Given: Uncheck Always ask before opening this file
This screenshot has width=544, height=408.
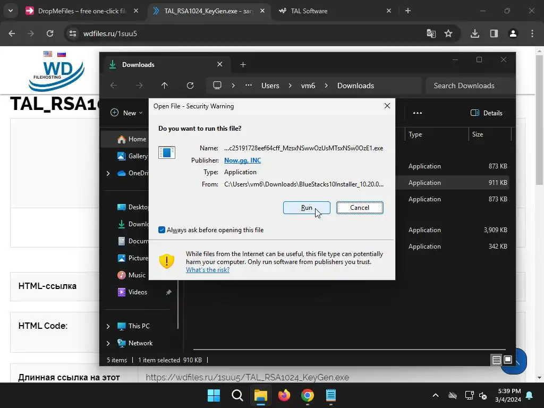Looking at the screenshot, I should (x=161, y=229).
